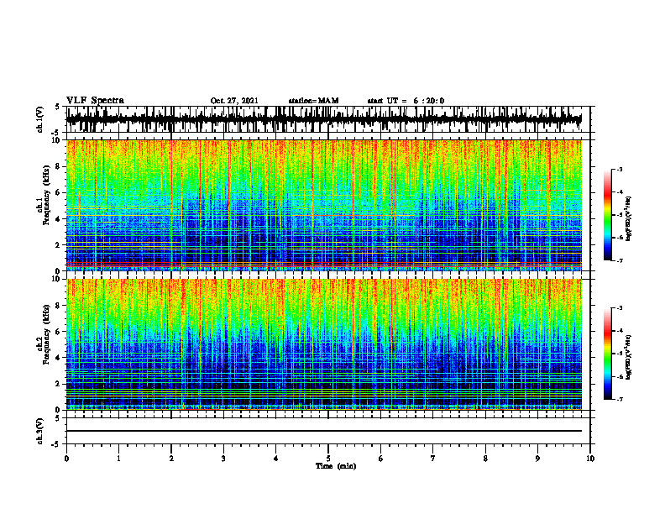Click the ch.2 spectrogram color scale bar
665x514 pixels.
pos(607,354)
